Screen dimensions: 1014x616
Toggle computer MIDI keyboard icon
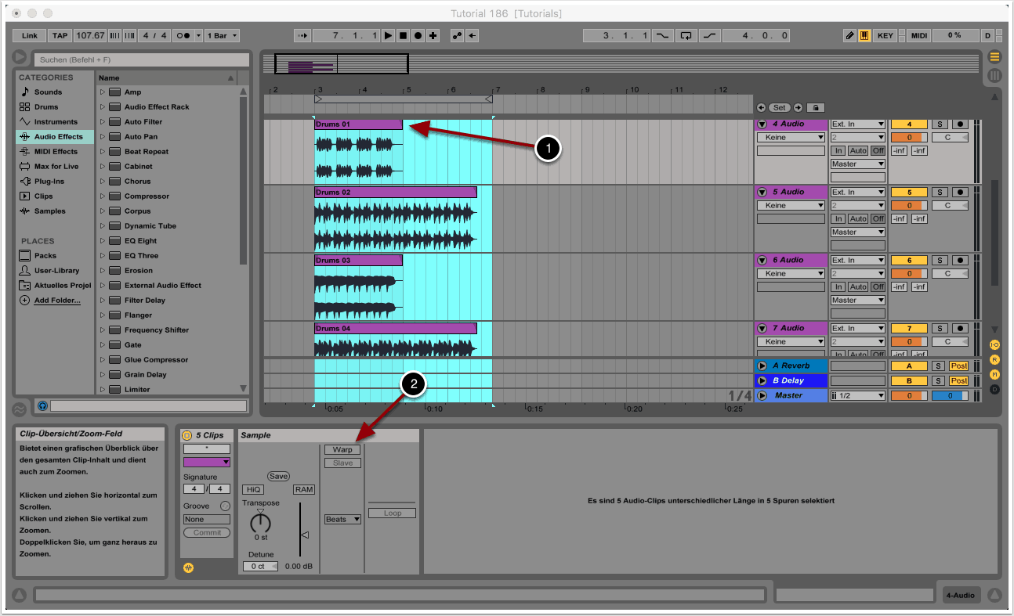click(x=864, y=36)
